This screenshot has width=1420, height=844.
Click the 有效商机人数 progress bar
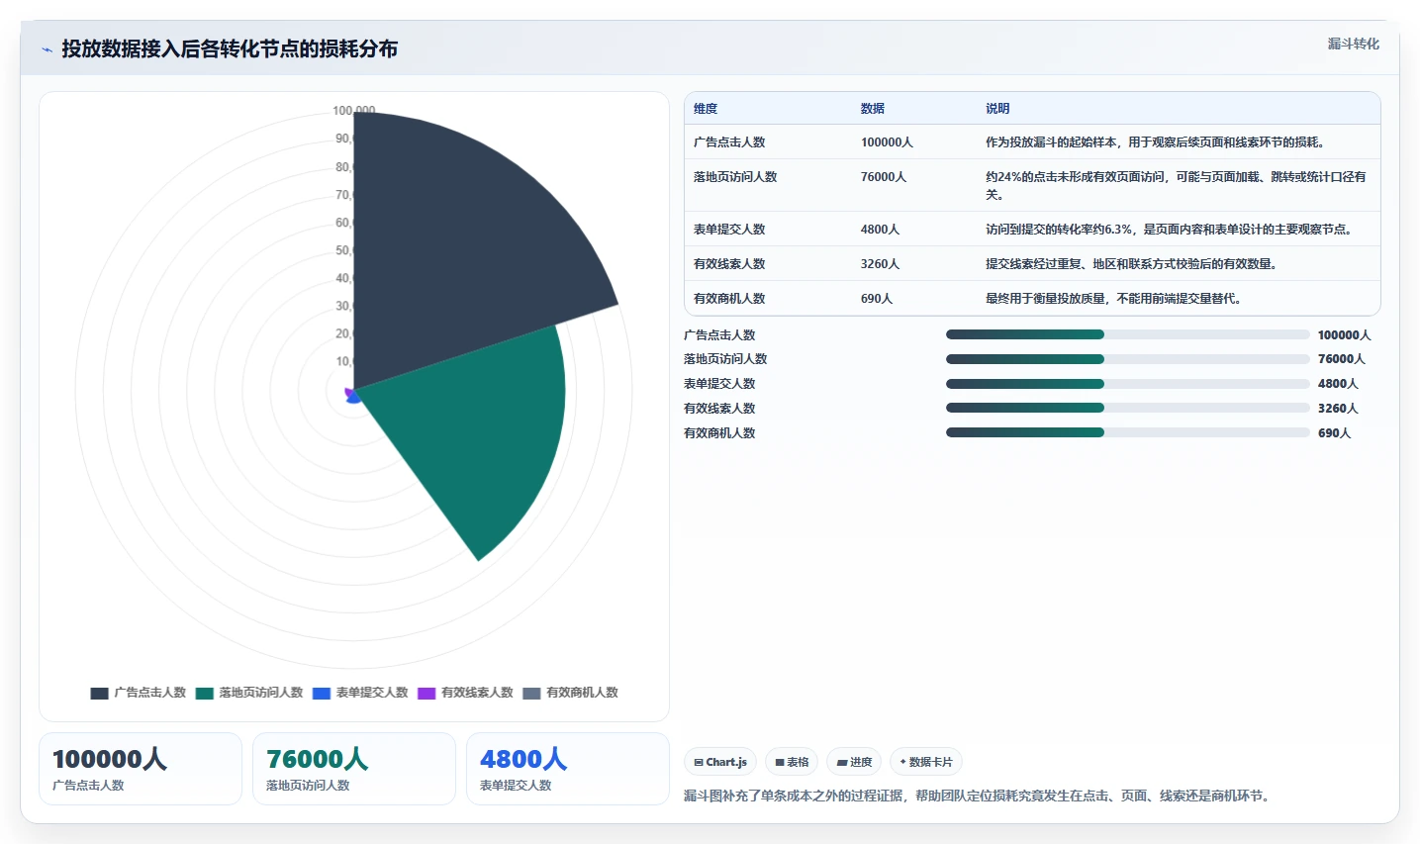pos(1127,432)
